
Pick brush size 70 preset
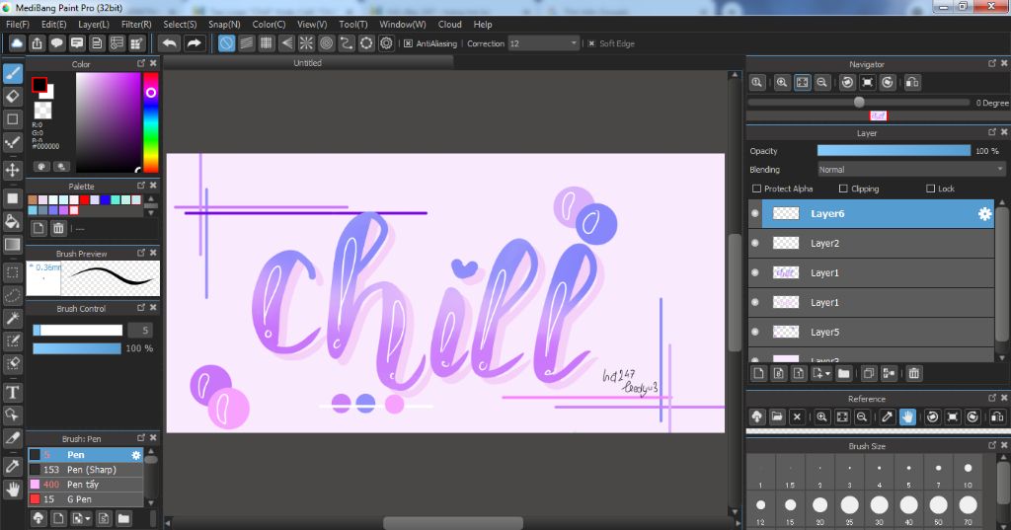tap(968, 509)
